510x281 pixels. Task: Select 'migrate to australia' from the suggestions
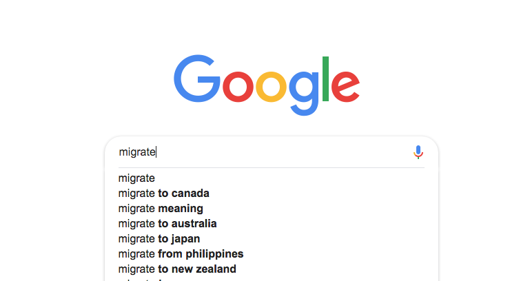click(167, 223)
